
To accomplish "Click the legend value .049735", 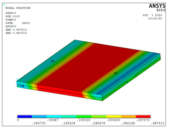I will 39,123.
